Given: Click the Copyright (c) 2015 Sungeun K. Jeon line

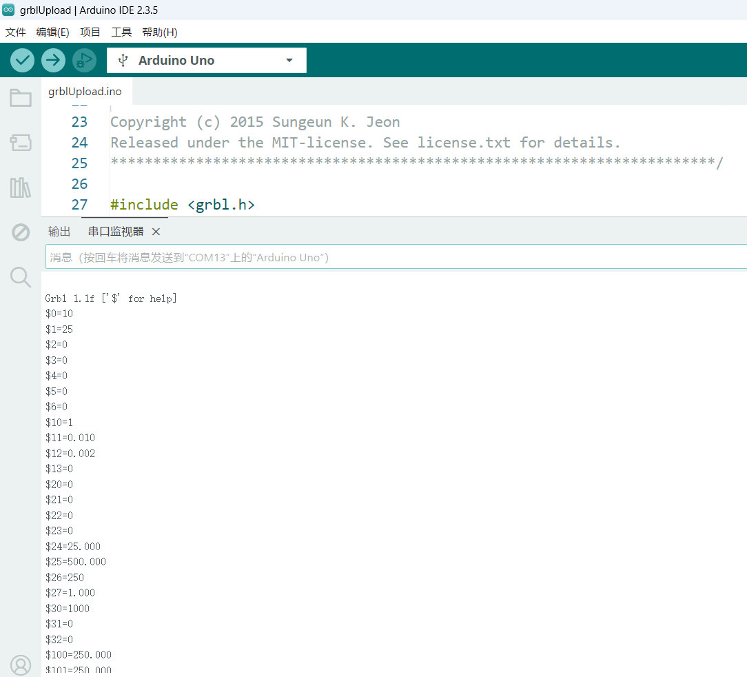Looking at the screenshot, I should (x=255, y=122).
